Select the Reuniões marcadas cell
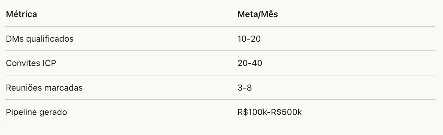This screenshot has height=135, width=443. coord(44,88)
